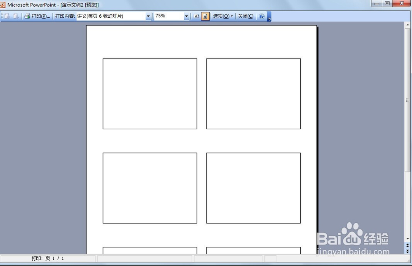Click the previous page double-arrow below scrollbar
Screen dimensions: 412x266
pos(407,245)
